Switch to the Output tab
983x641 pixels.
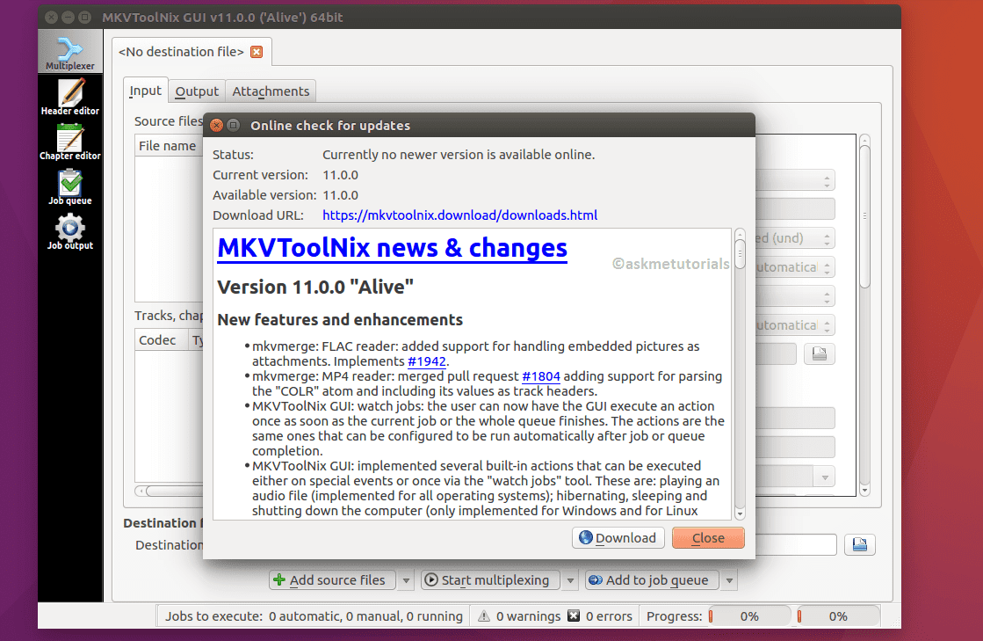click(x=197, y=91)
